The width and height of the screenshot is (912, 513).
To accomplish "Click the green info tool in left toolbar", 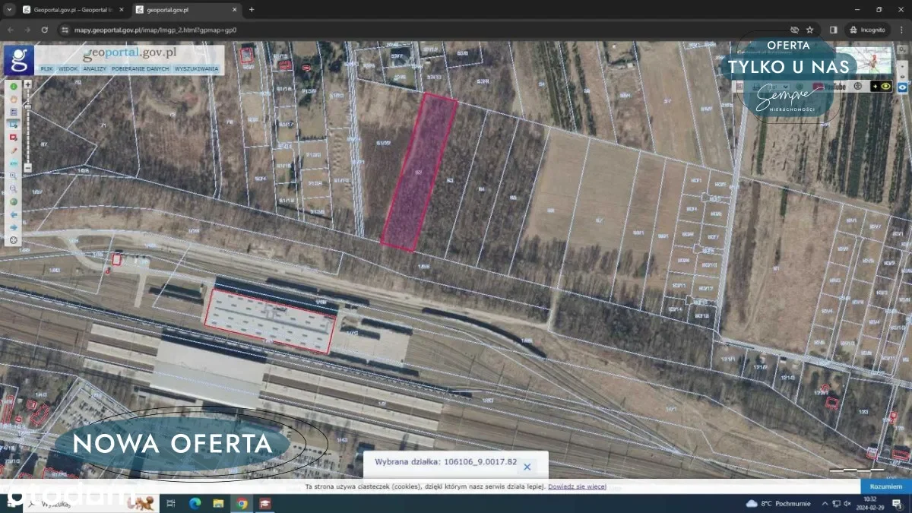I will 14,86.
